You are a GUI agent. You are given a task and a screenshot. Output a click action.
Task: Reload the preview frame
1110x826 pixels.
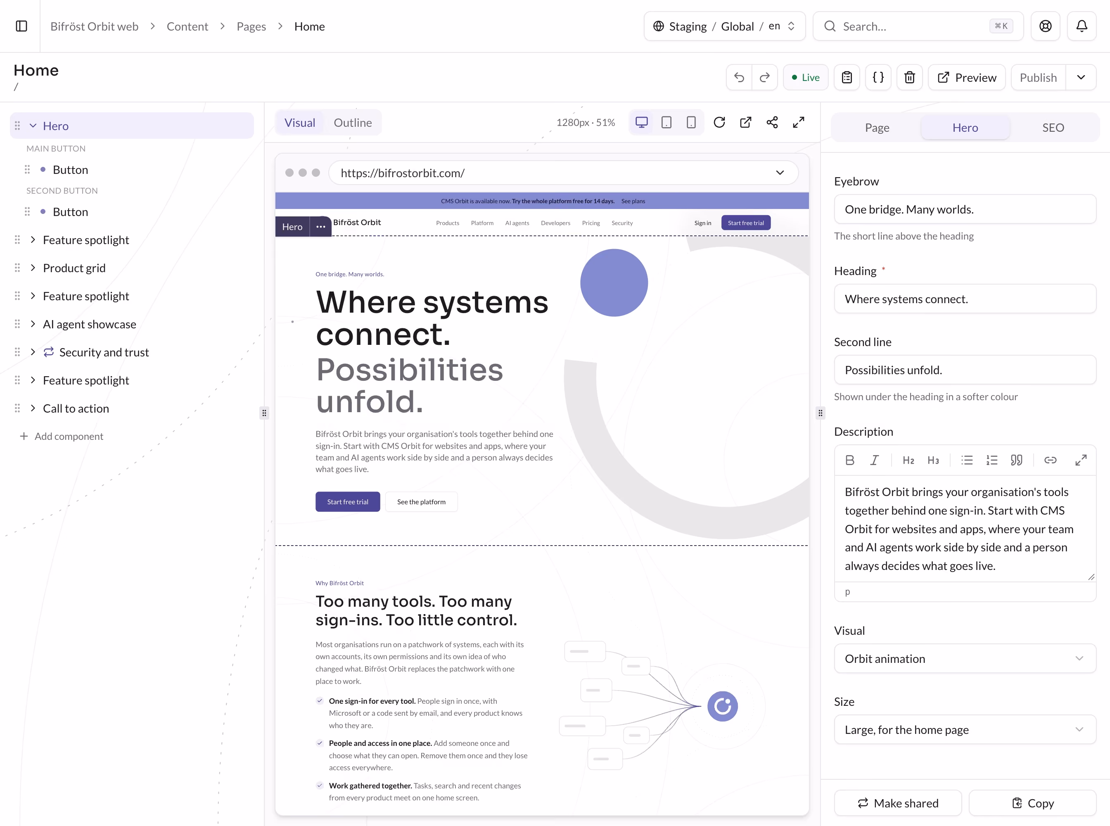pos(719,123)
